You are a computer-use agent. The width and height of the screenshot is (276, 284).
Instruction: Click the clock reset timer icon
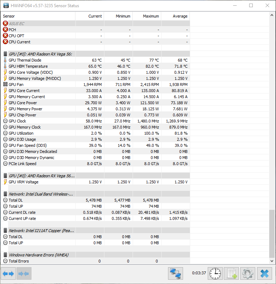pos(215,274)
